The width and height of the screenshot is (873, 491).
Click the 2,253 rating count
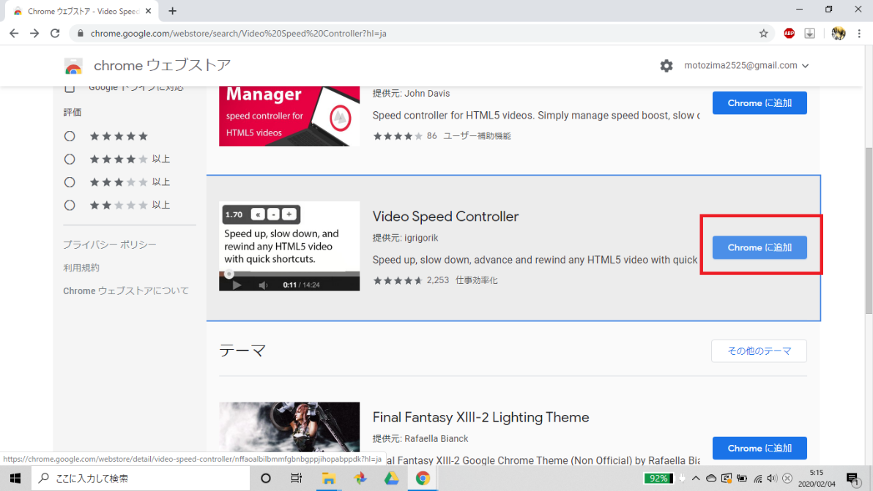pyautogui.click(x=438, y=280)
